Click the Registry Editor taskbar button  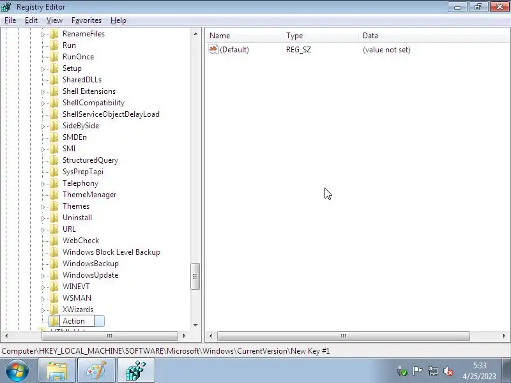[x=136, y=371]
